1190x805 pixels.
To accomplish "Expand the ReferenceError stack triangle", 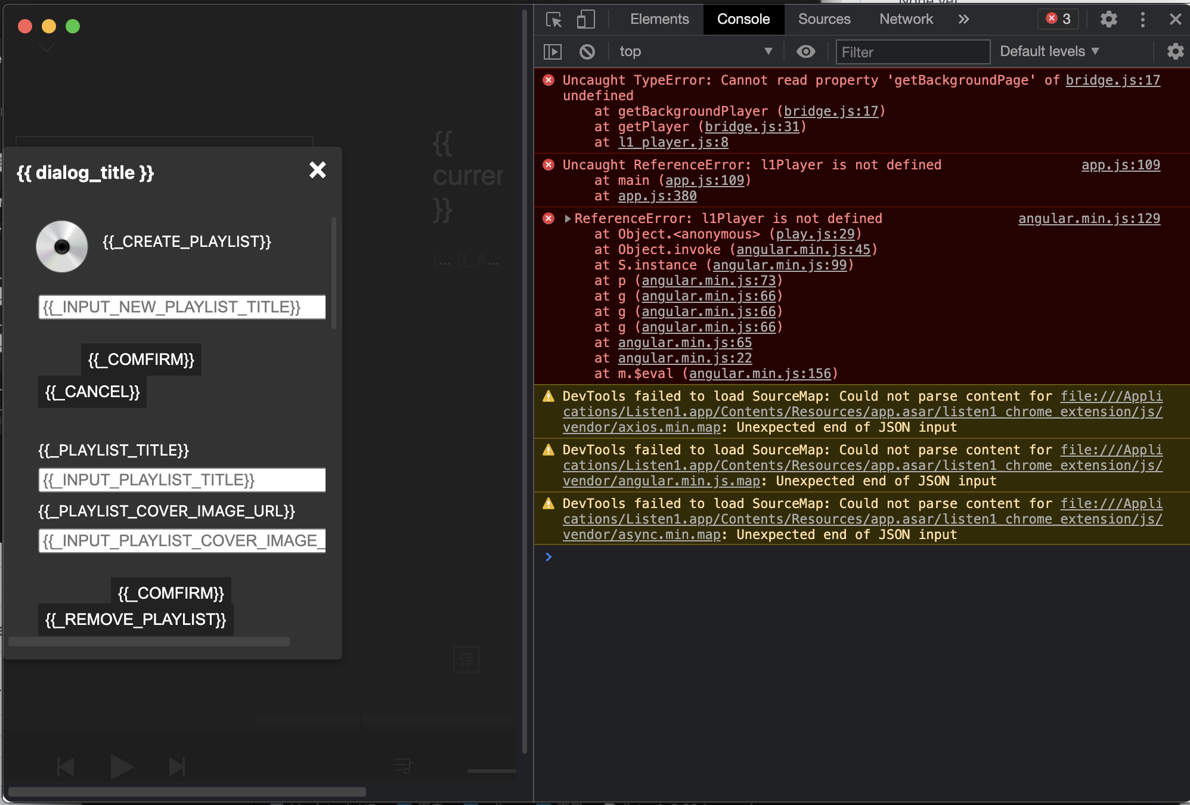I will coord(568,219).
